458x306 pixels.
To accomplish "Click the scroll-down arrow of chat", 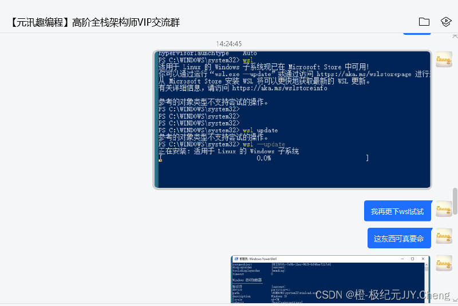I will (x=455, y=300).
